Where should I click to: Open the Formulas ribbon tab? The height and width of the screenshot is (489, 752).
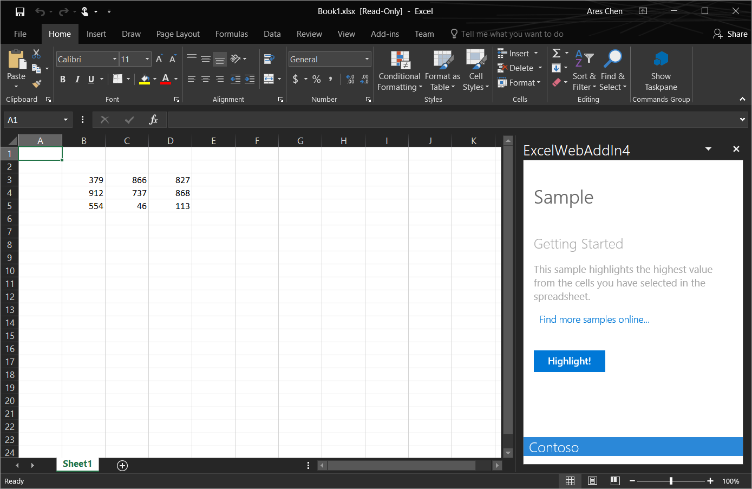231,34
